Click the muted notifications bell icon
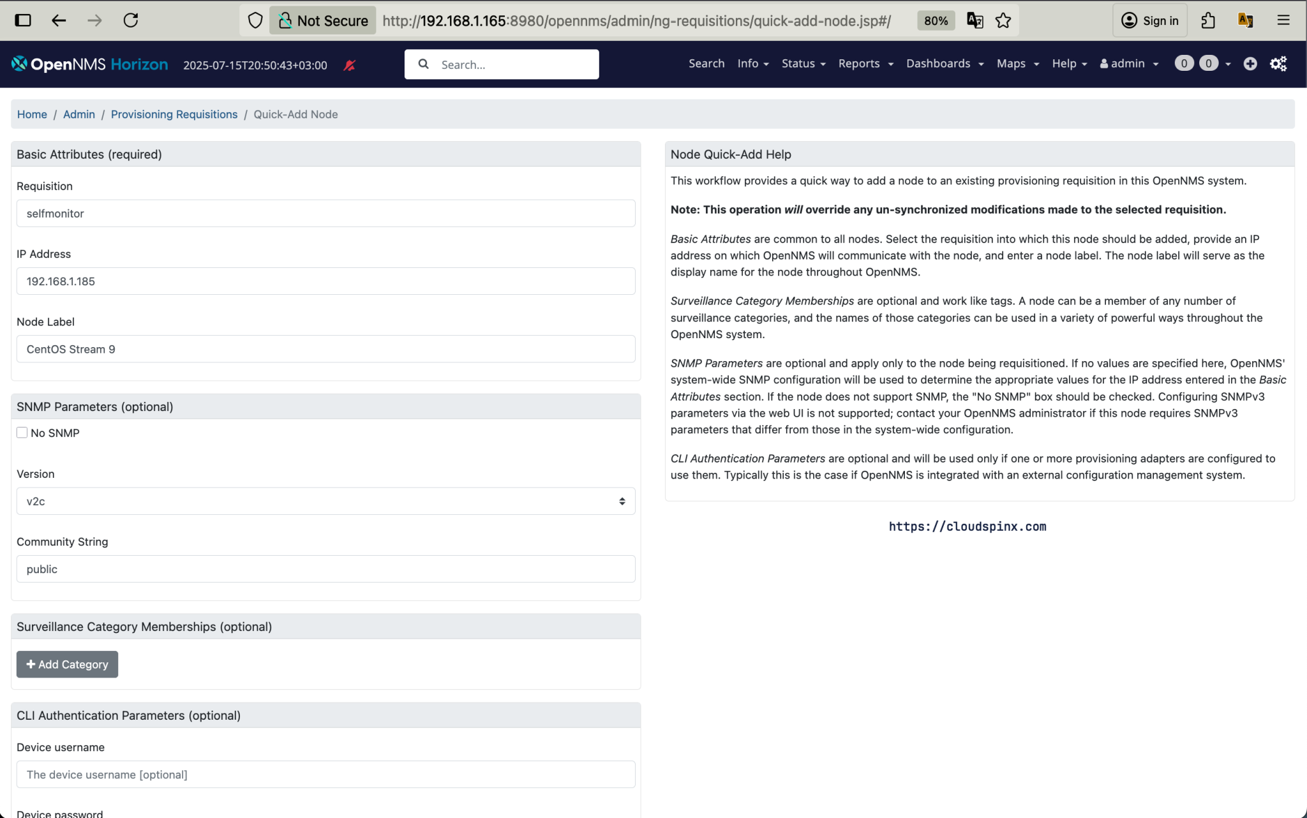Viewport: 1307px width, 818px height. pos(349,64)
